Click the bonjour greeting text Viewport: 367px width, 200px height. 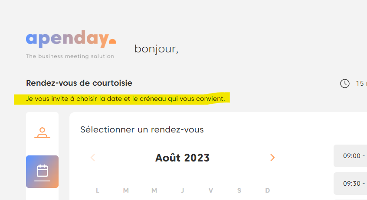156,49
